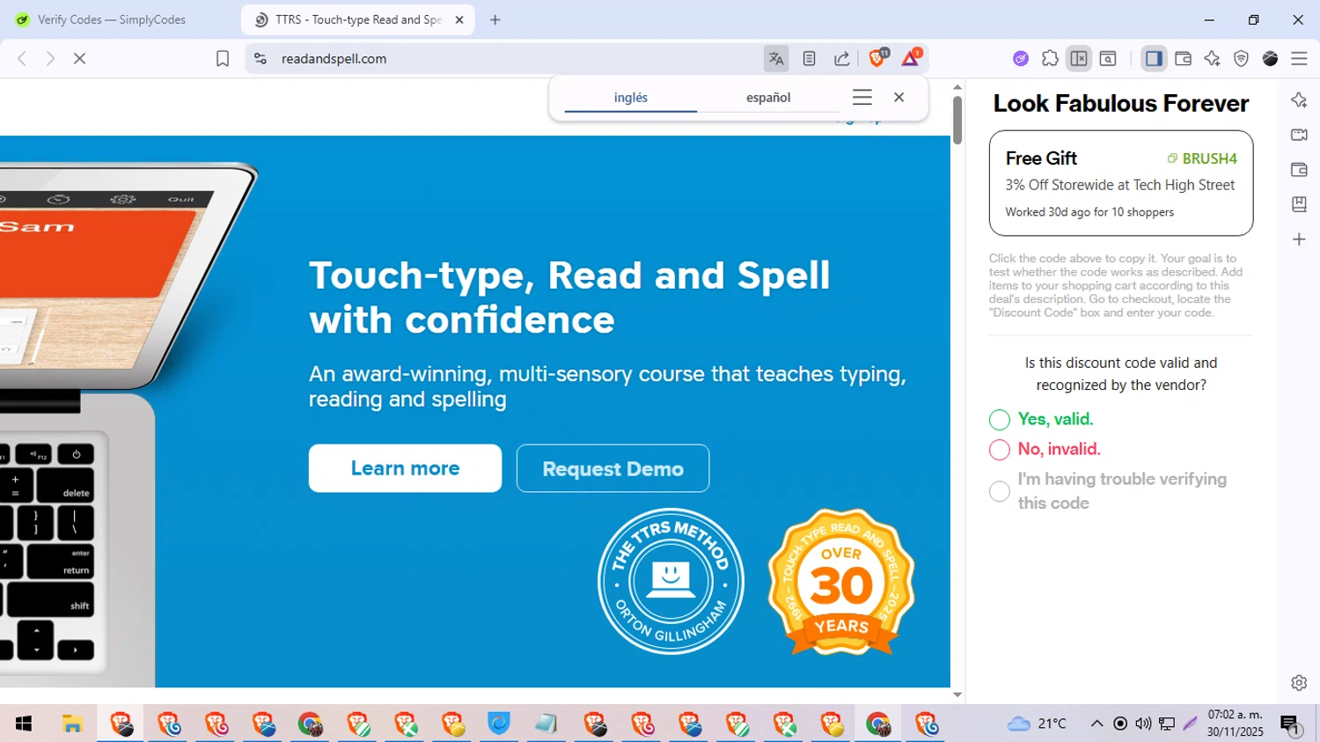Click the Brave VPN shield icon
Viewport: 1320px width, 742px height.
point(1241,59)
